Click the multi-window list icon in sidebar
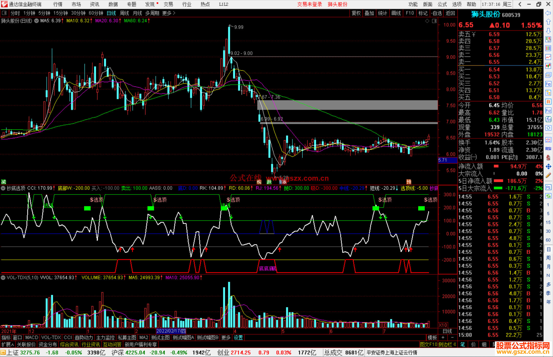The image size is (553, 357). (548, 75)
